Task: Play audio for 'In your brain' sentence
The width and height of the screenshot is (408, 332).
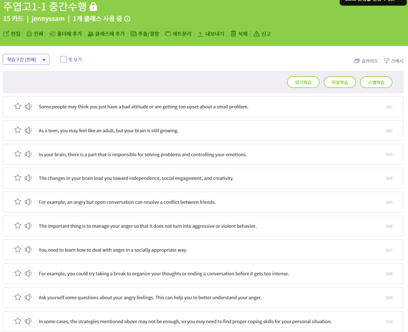Action: point(28,154)
